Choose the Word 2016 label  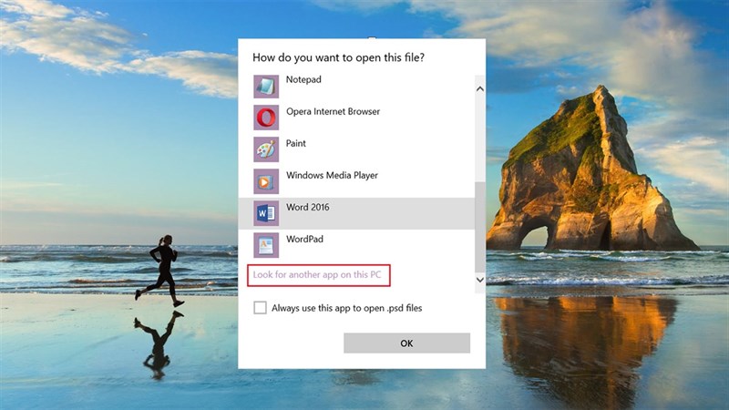click(x=307, y=208)
